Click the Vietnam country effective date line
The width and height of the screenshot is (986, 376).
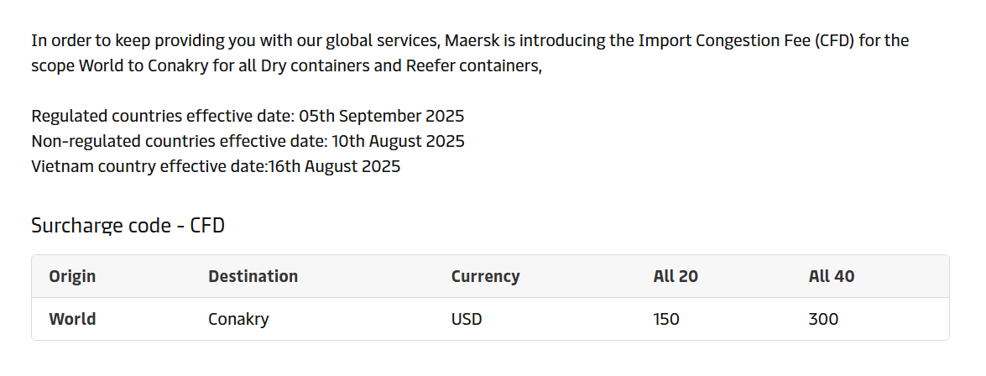click(216, 167)
